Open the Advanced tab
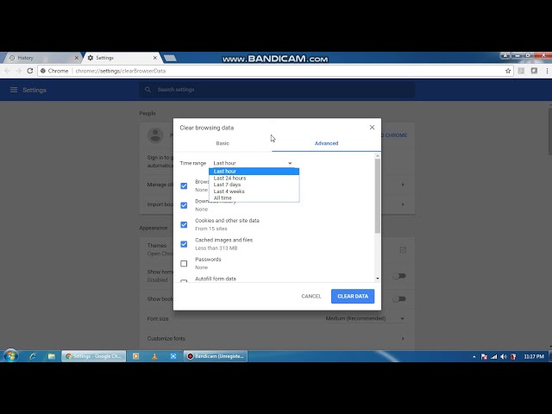The image size is (552, 414). (326, 143)
